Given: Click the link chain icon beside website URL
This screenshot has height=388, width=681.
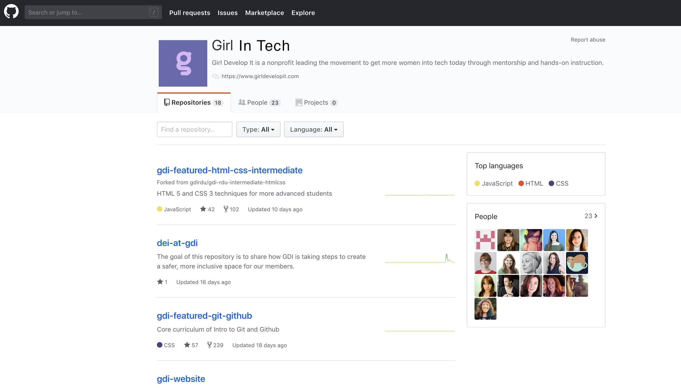Looking at the screenshot, I should tap(215, 76).
